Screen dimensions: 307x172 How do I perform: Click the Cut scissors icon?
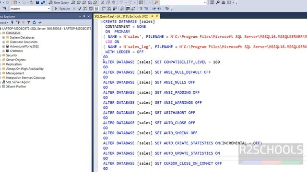click(x=103, y=2)
